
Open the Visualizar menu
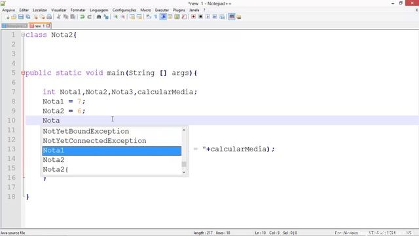click(x=59, y=10)
